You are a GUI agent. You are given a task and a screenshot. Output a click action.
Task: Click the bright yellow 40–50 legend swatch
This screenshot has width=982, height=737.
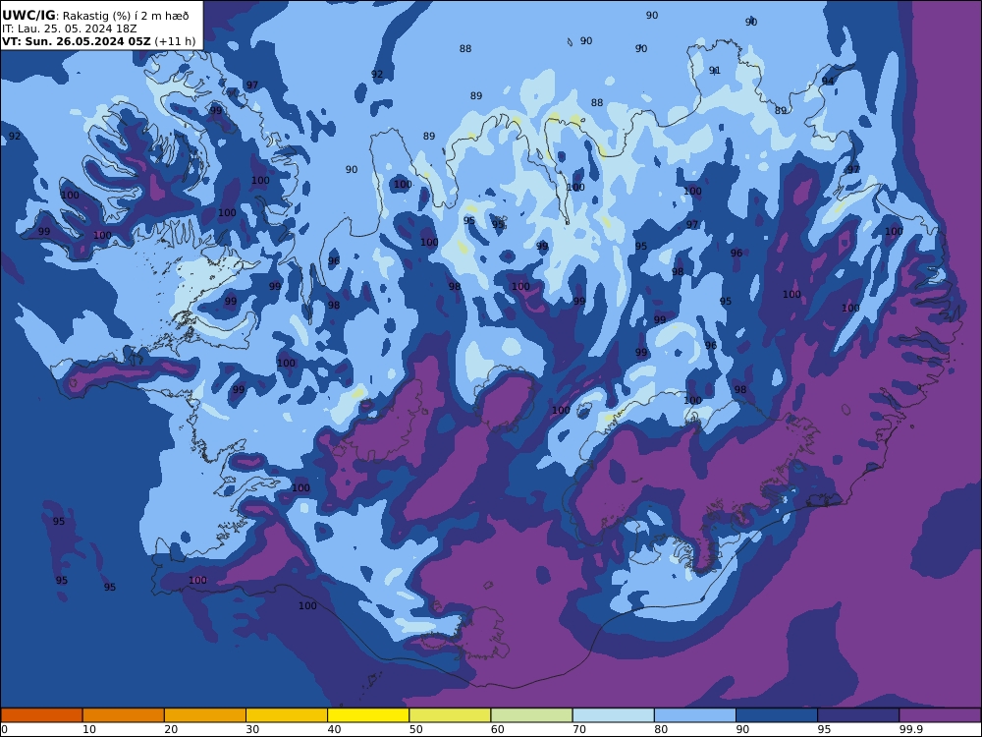pos(368,715)
